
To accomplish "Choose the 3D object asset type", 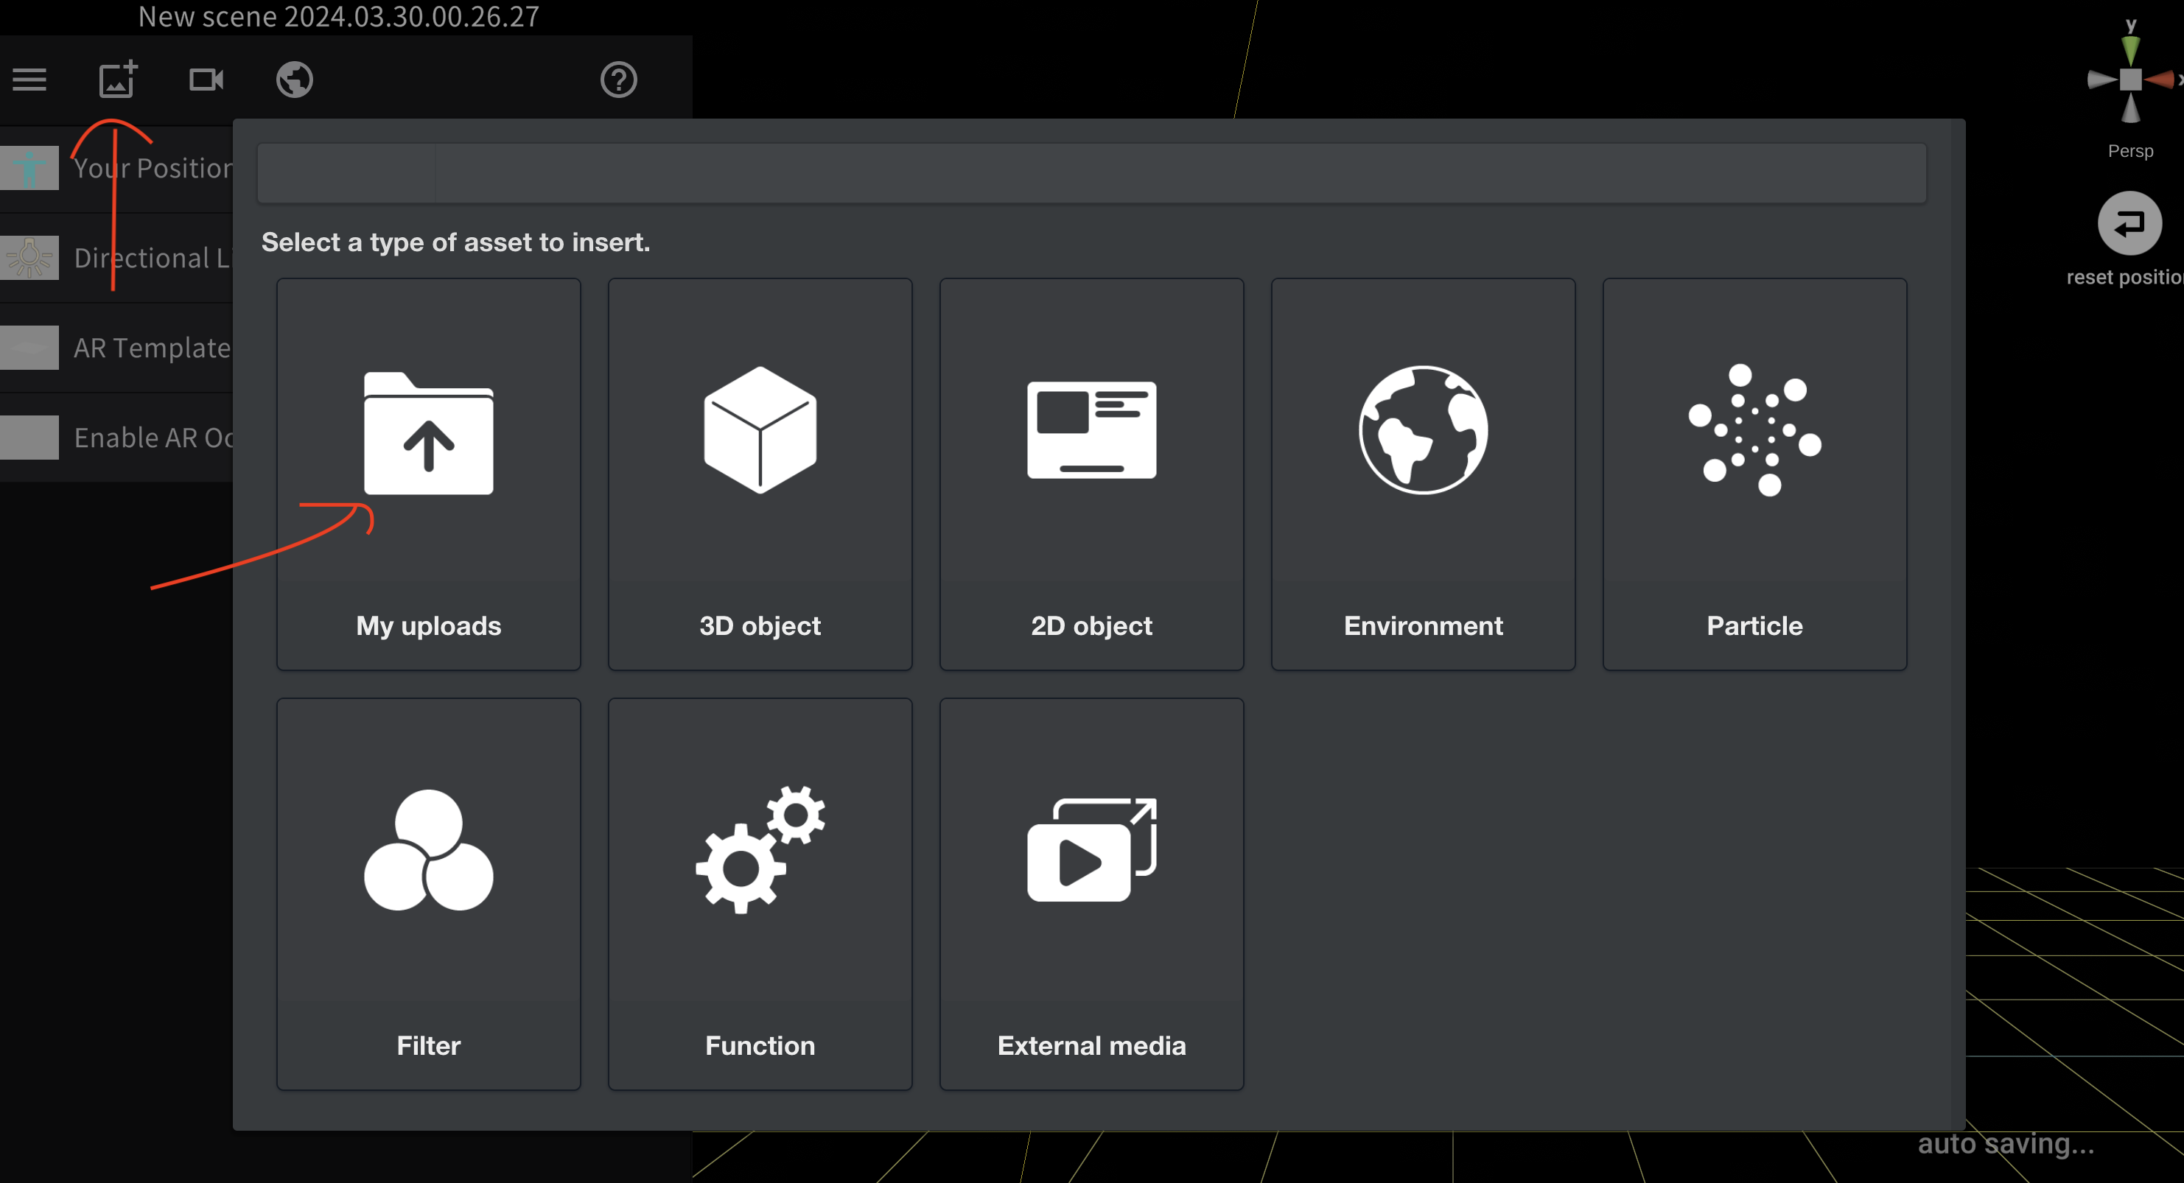I will click(760, 474).
